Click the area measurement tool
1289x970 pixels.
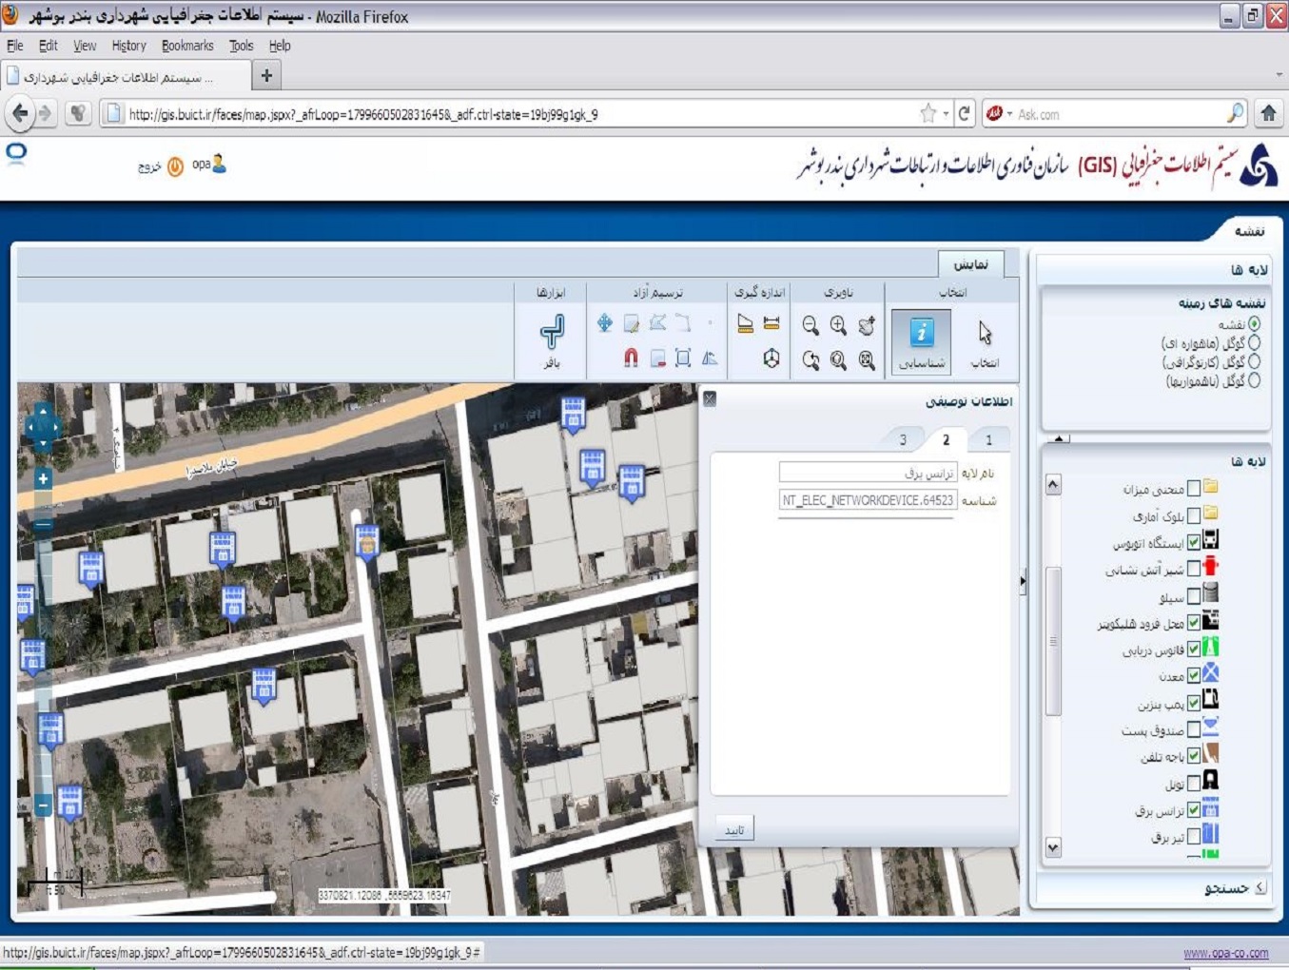745,324
